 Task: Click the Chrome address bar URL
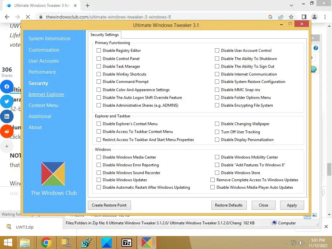coord(108,17)
